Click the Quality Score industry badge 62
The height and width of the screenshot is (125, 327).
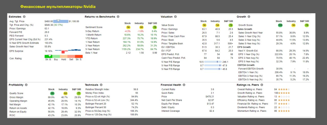point(65,93)
